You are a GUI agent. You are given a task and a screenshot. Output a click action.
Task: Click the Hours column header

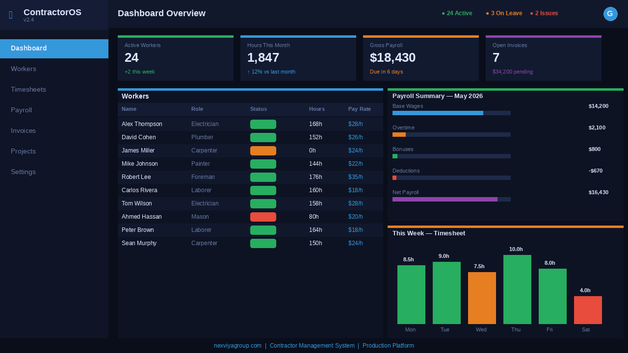[317, 109]
